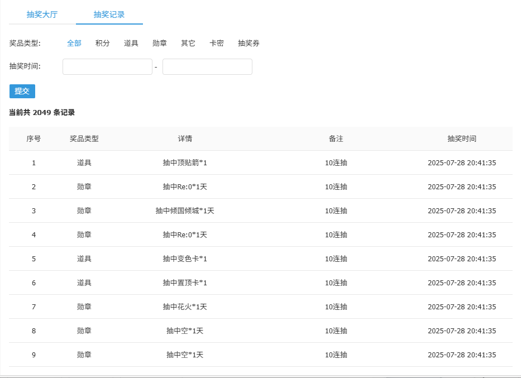Viewport: 521px width, 378px height.
Task: Click the start date input field
Action: click(x=107, y=66)
